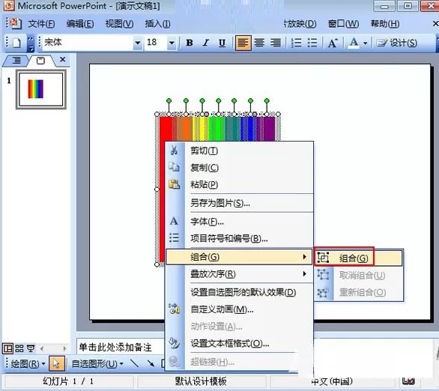The height and width of the screenshot is (391, 439).
Task: Start slide show from view icons
Action: coord(31,349)
